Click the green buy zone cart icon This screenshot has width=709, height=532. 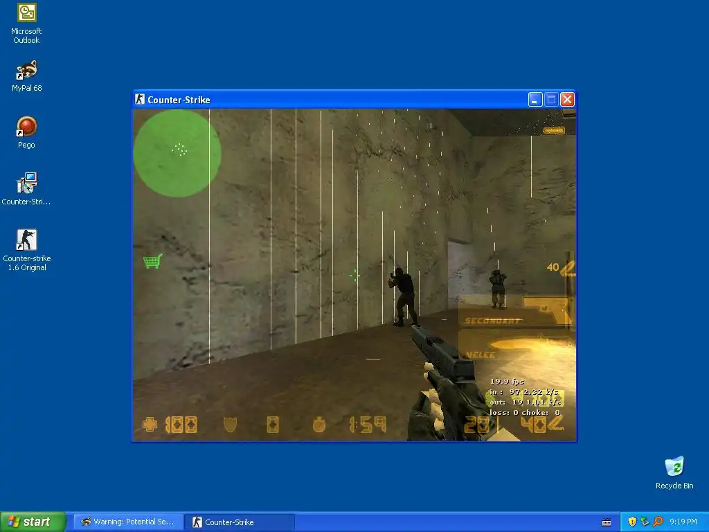pyautogui.click(x=152, y=261)
